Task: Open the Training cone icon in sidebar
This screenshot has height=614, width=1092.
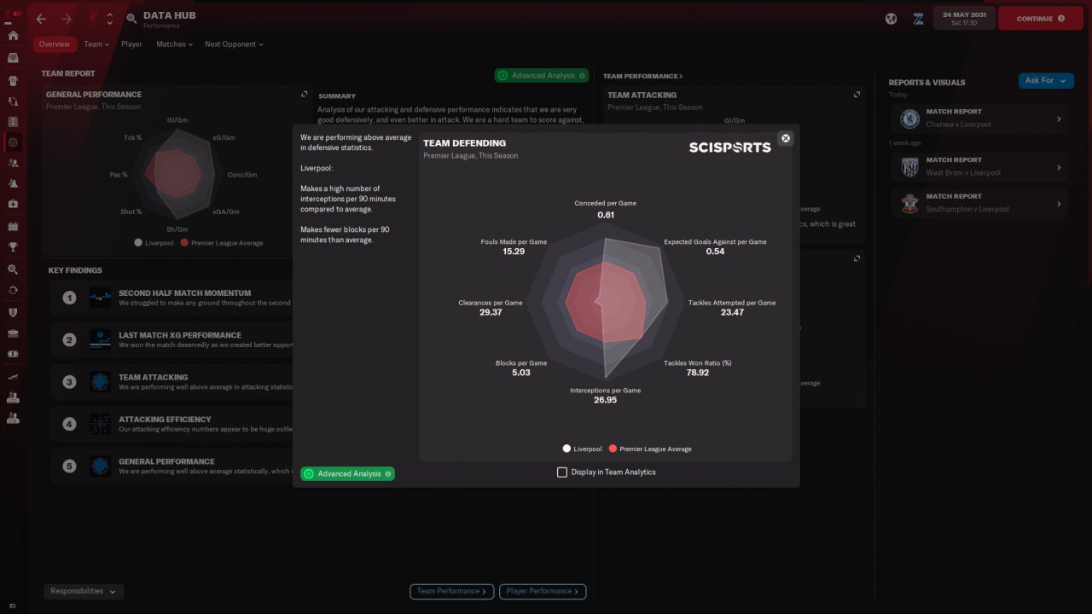Action: [13, 184]
